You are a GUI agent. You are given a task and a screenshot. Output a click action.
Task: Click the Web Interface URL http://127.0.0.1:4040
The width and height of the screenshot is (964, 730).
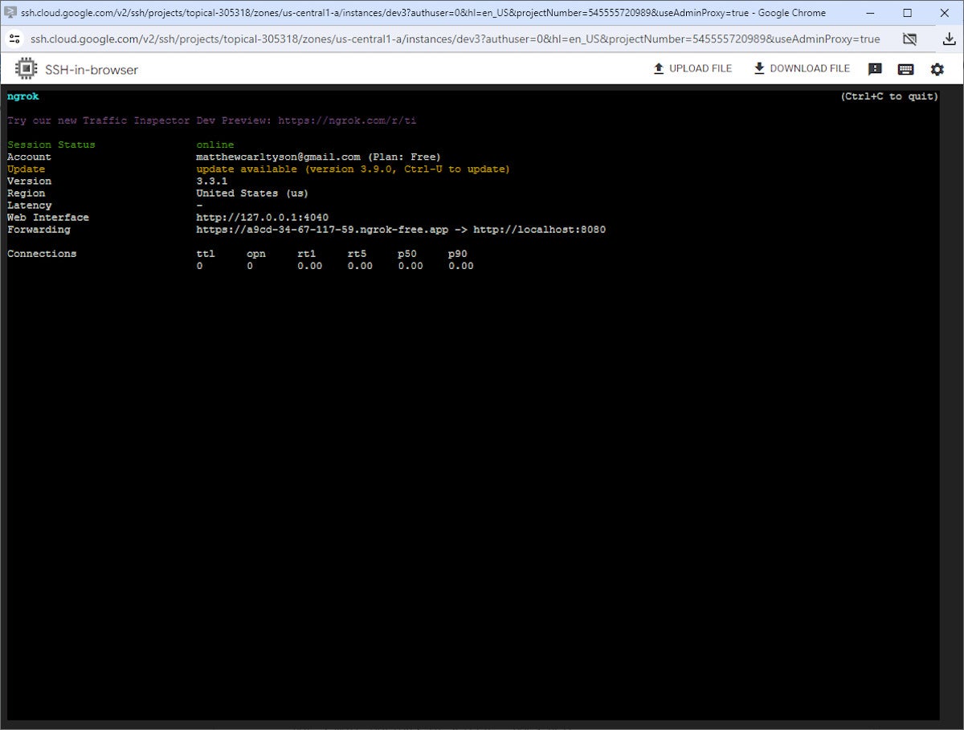[263, 217]
